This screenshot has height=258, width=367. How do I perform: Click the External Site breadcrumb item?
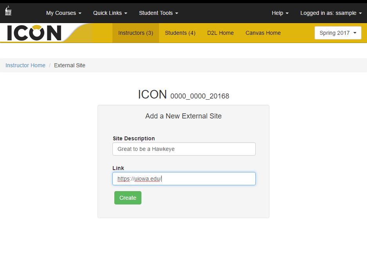click(69, 65)
